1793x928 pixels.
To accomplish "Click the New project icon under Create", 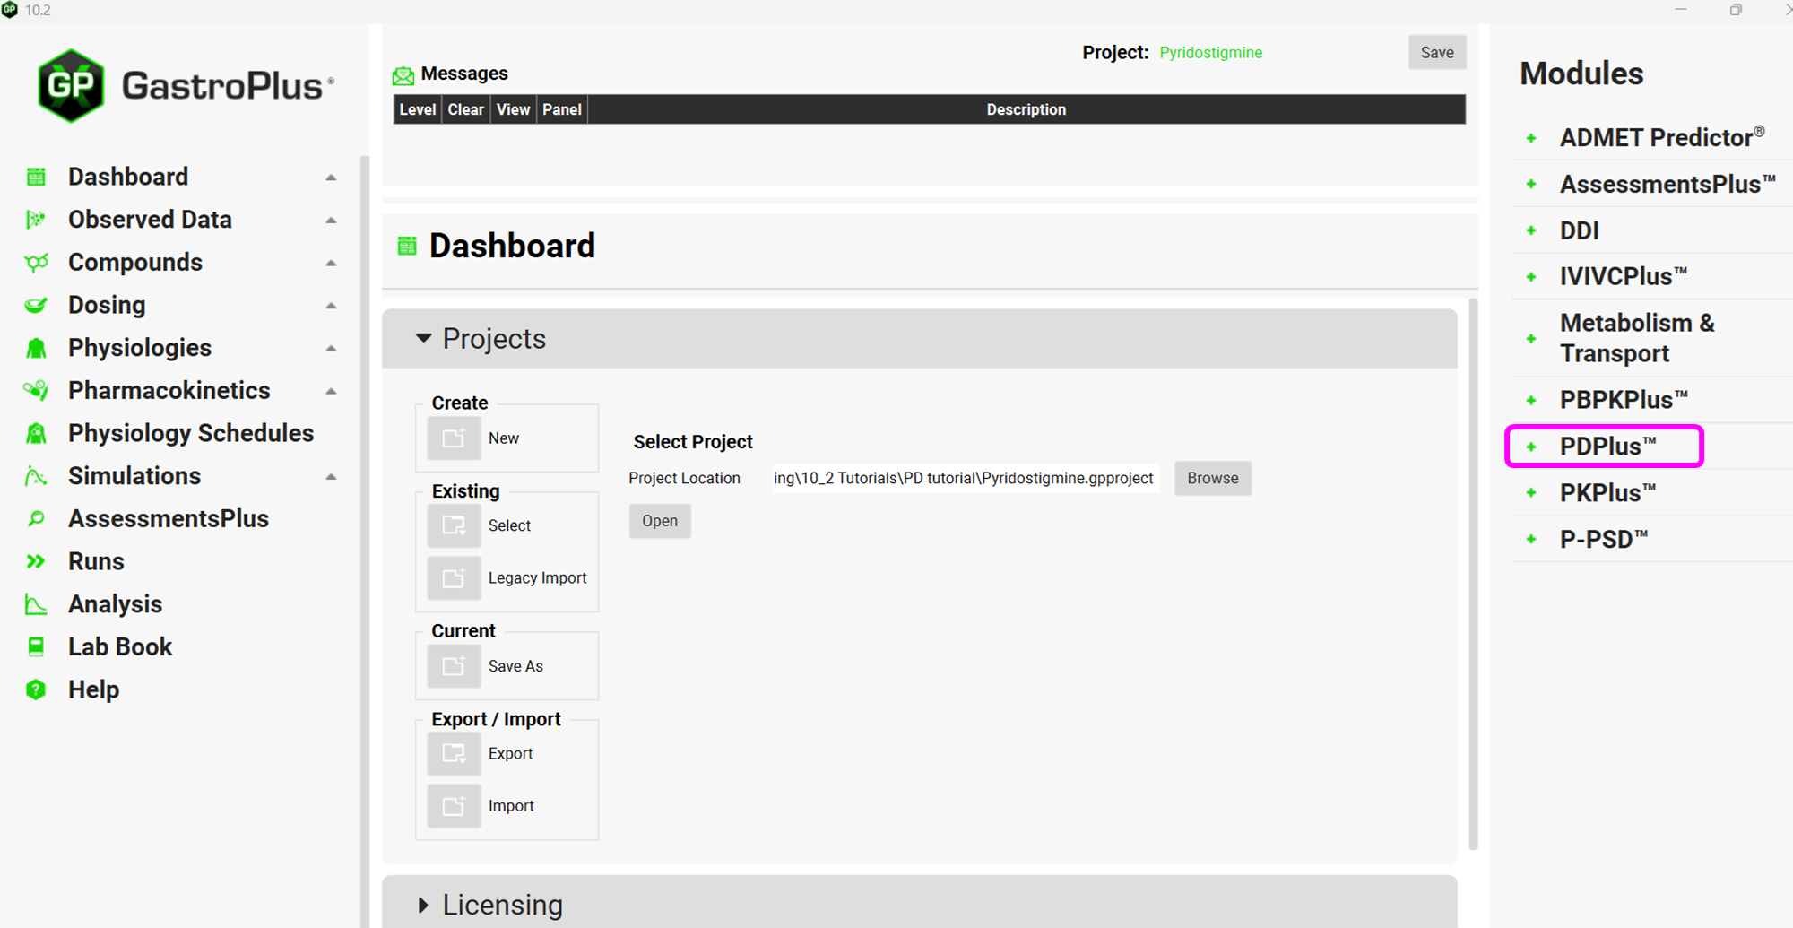I will tap(454, 438).
